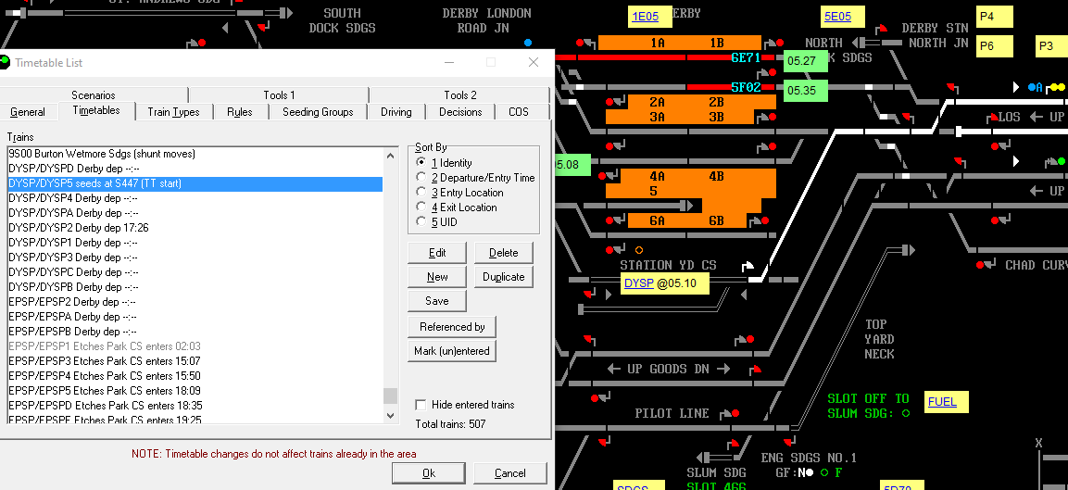Switch to the Rules tab
This screenshot has width=1068, height=490.
(239, 112)
